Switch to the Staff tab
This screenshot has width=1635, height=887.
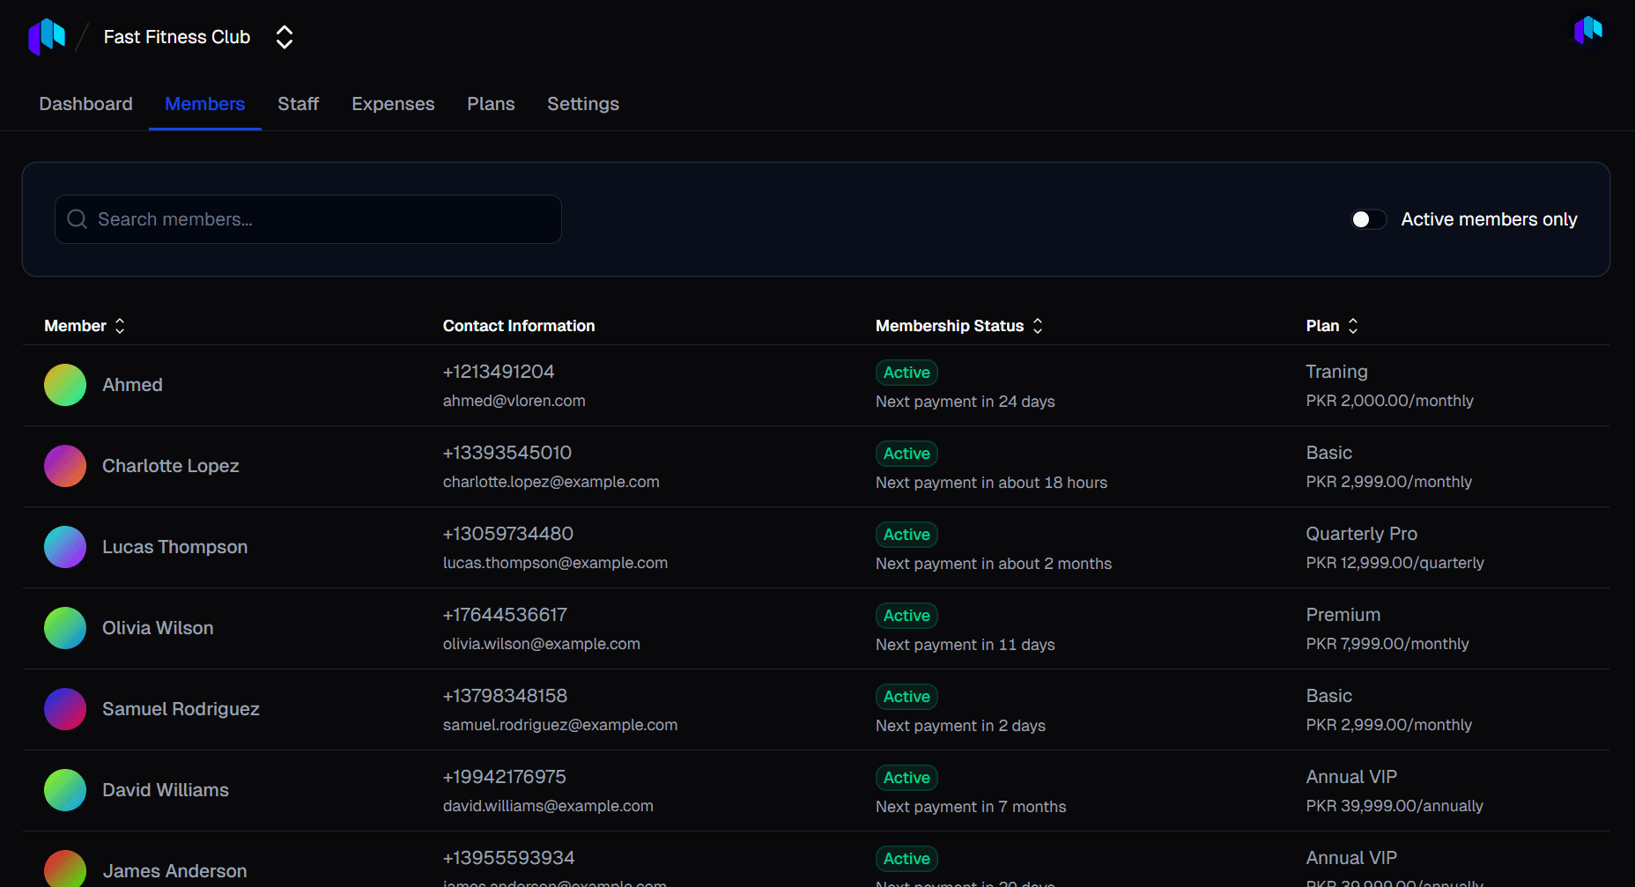click(x=298, y=104)
